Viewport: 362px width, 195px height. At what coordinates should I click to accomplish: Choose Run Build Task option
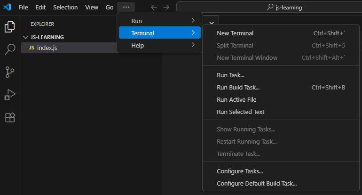click(x=238, y=87)
